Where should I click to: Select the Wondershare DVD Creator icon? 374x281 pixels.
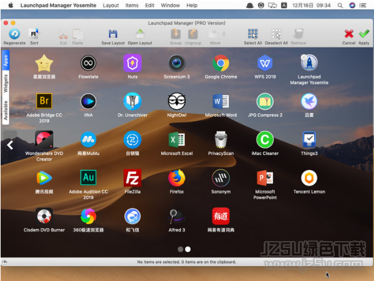[44, 140]
